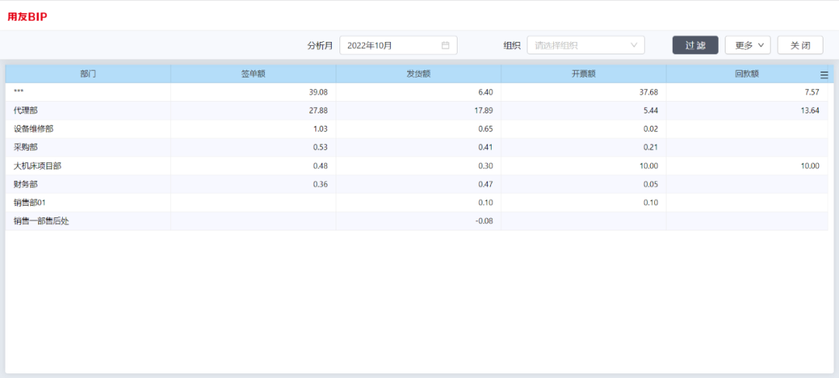Select the 销售一部售后处 row

417,220
